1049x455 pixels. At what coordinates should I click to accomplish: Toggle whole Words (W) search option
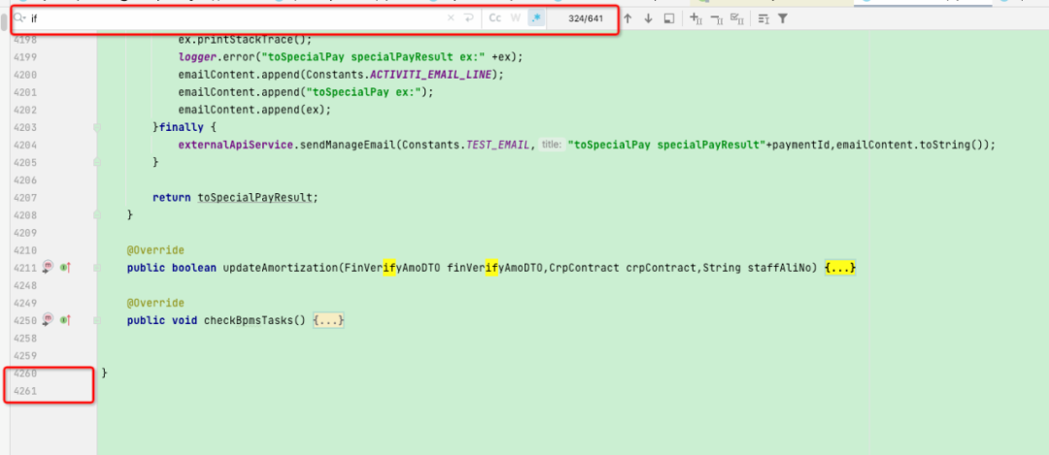tap(516, 18)
